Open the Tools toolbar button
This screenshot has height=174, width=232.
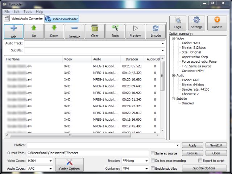point(115,32)
